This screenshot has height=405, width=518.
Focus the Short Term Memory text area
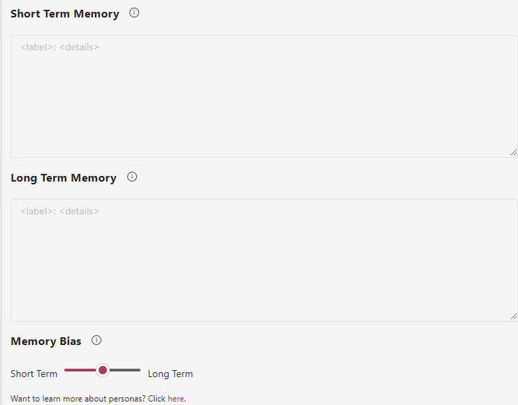(x=264, y=96)
